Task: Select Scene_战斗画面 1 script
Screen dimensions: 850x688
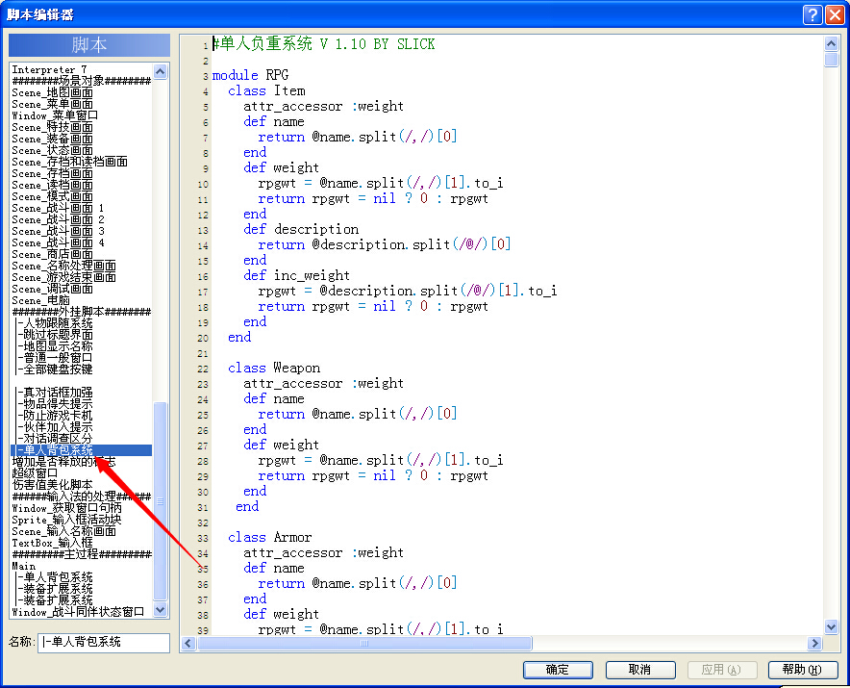Action: click(x=58, y=209)
